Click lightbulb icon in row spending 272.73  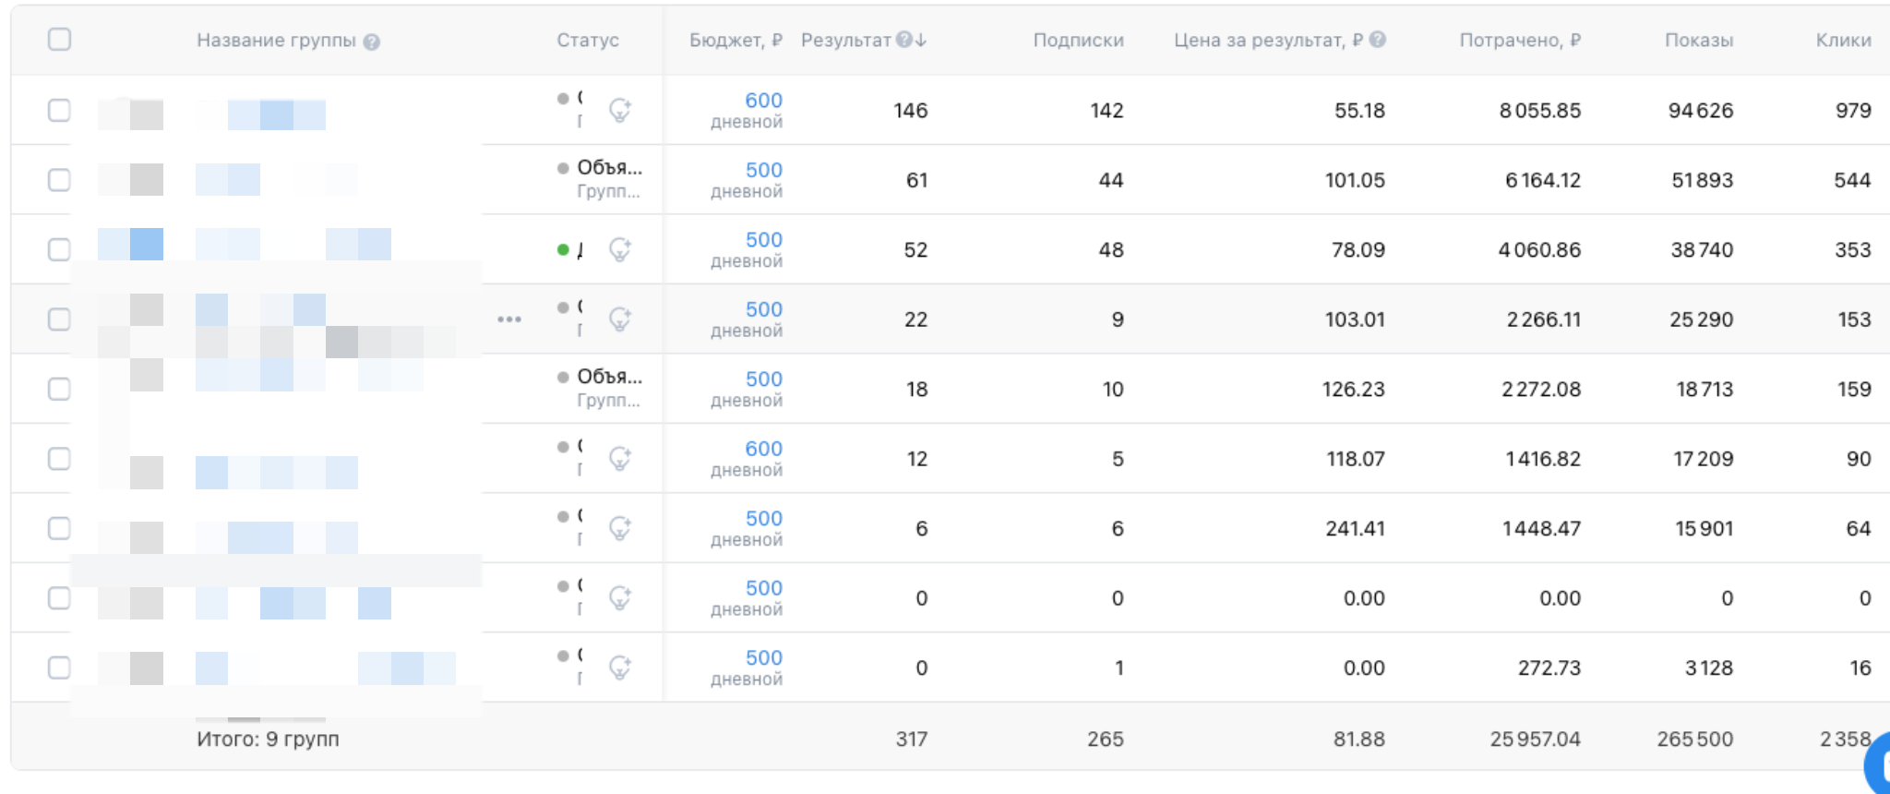(620, 668)
